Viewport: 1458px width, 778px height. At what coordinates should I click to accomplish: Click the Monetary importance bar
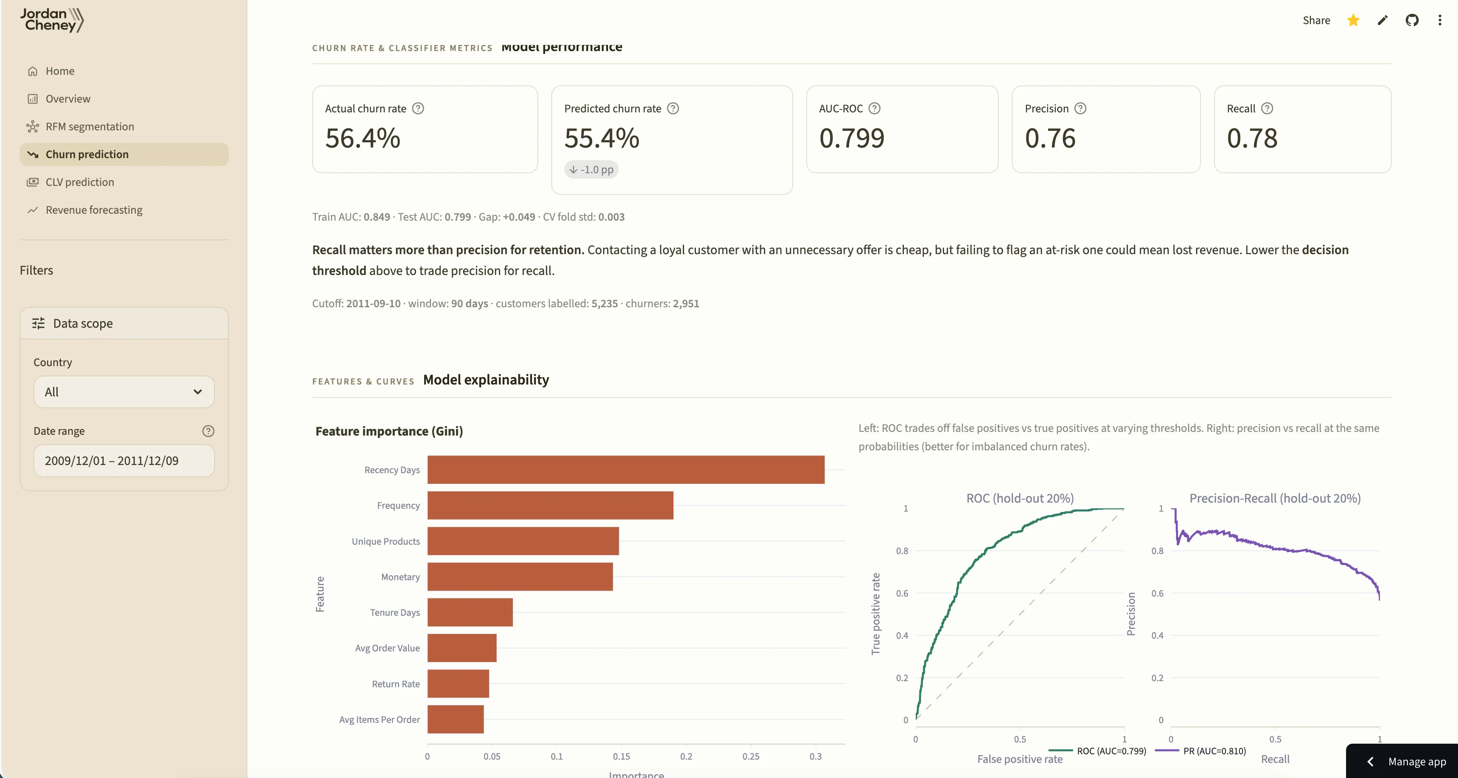pos(520,577)
